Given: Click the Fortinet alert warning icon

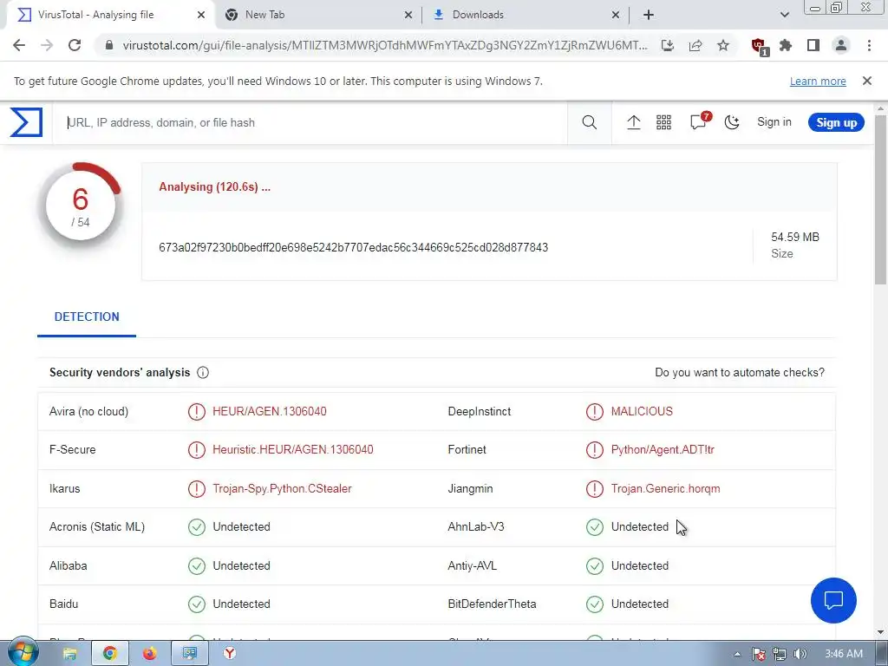Looking at the screenshot, I should [x=595, y=450].
